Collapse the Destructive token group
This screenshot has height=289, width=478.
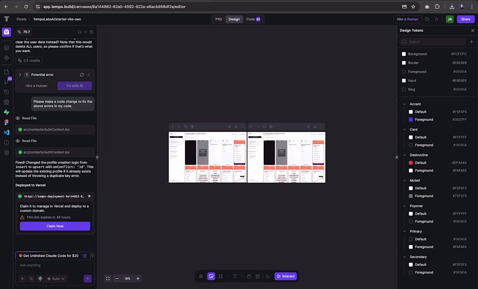coord(405,155)
